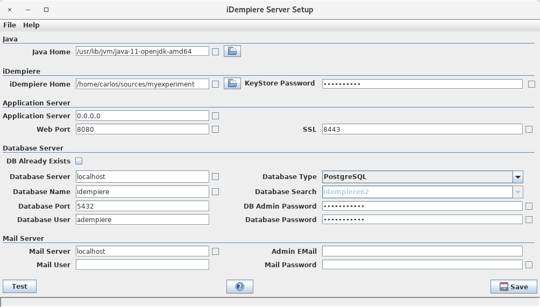Click the Java Home status checkbox
The width and height of the screenshot is (540, 307).
coord(215,52)
